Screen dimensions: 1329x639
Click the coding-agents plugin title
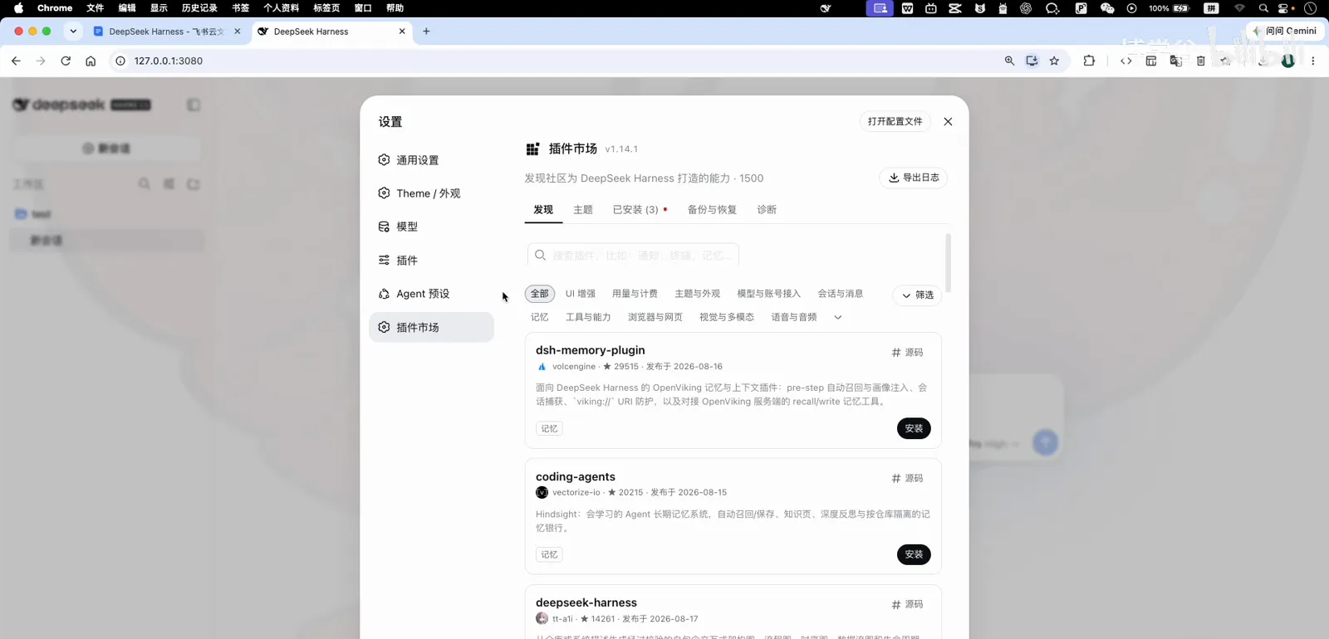coord(576,476)
